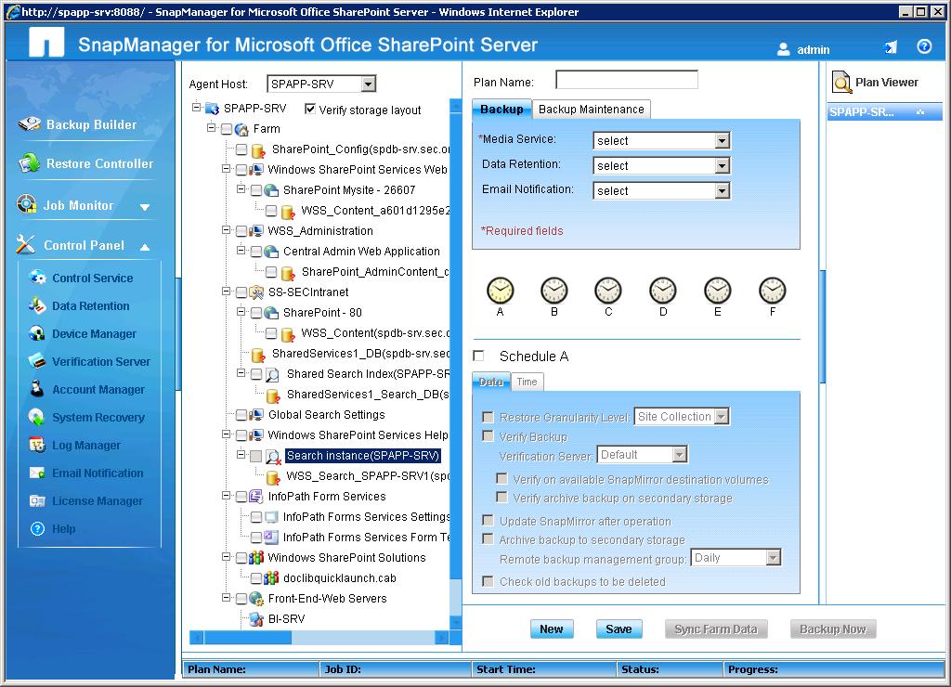The image size is (951, 687).
Task: Collapse the Front-End-Web Servers node
Action: click(227, 598)
